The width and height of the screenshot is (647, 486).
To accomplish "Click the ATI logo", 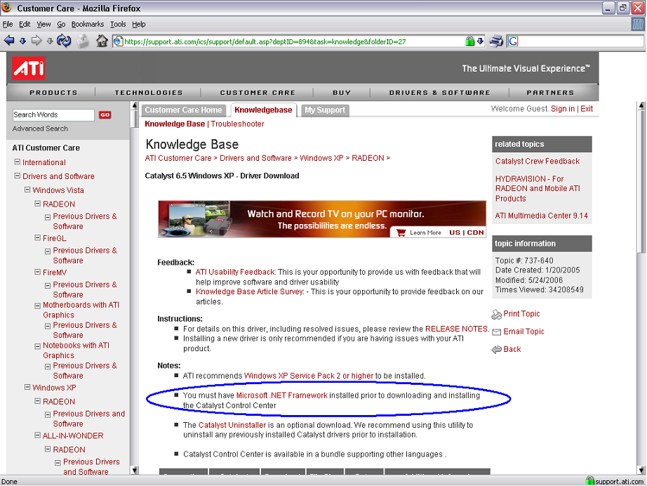I will [x=29, y=69].
